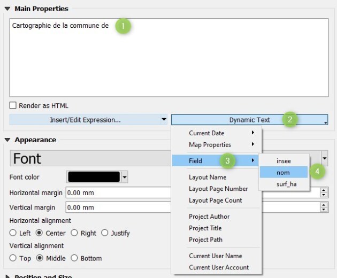Select Top vertical alignment

pyautogui.click(x=13, y=258)
